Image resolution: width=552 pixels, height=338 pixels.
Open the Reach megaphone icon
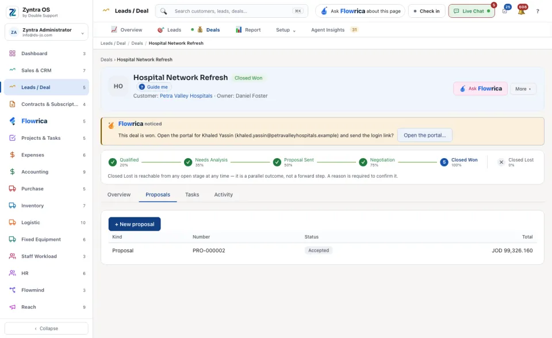click(x=12, y=307)
